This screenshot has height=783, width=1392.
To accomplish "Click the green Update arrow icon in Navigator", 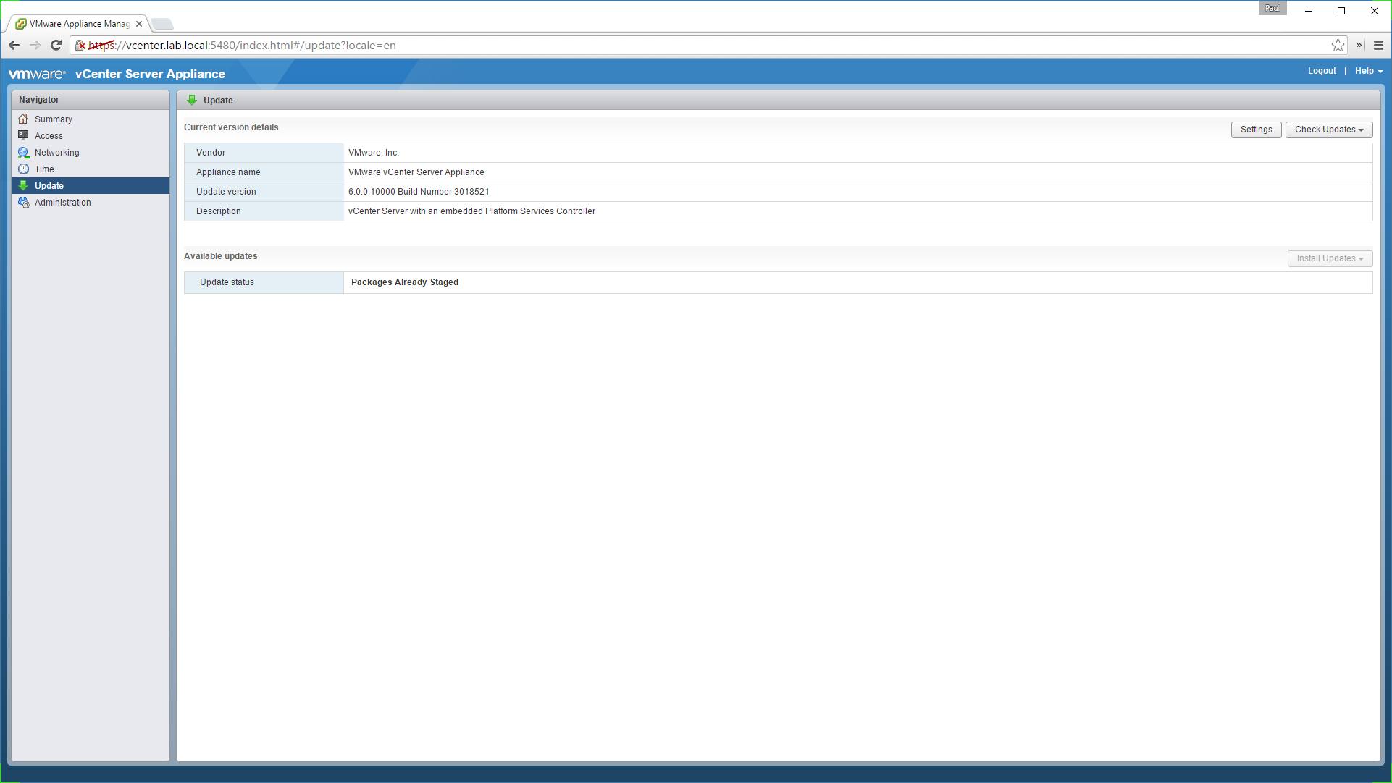I will pyautogui.click(x=23, y=185).
